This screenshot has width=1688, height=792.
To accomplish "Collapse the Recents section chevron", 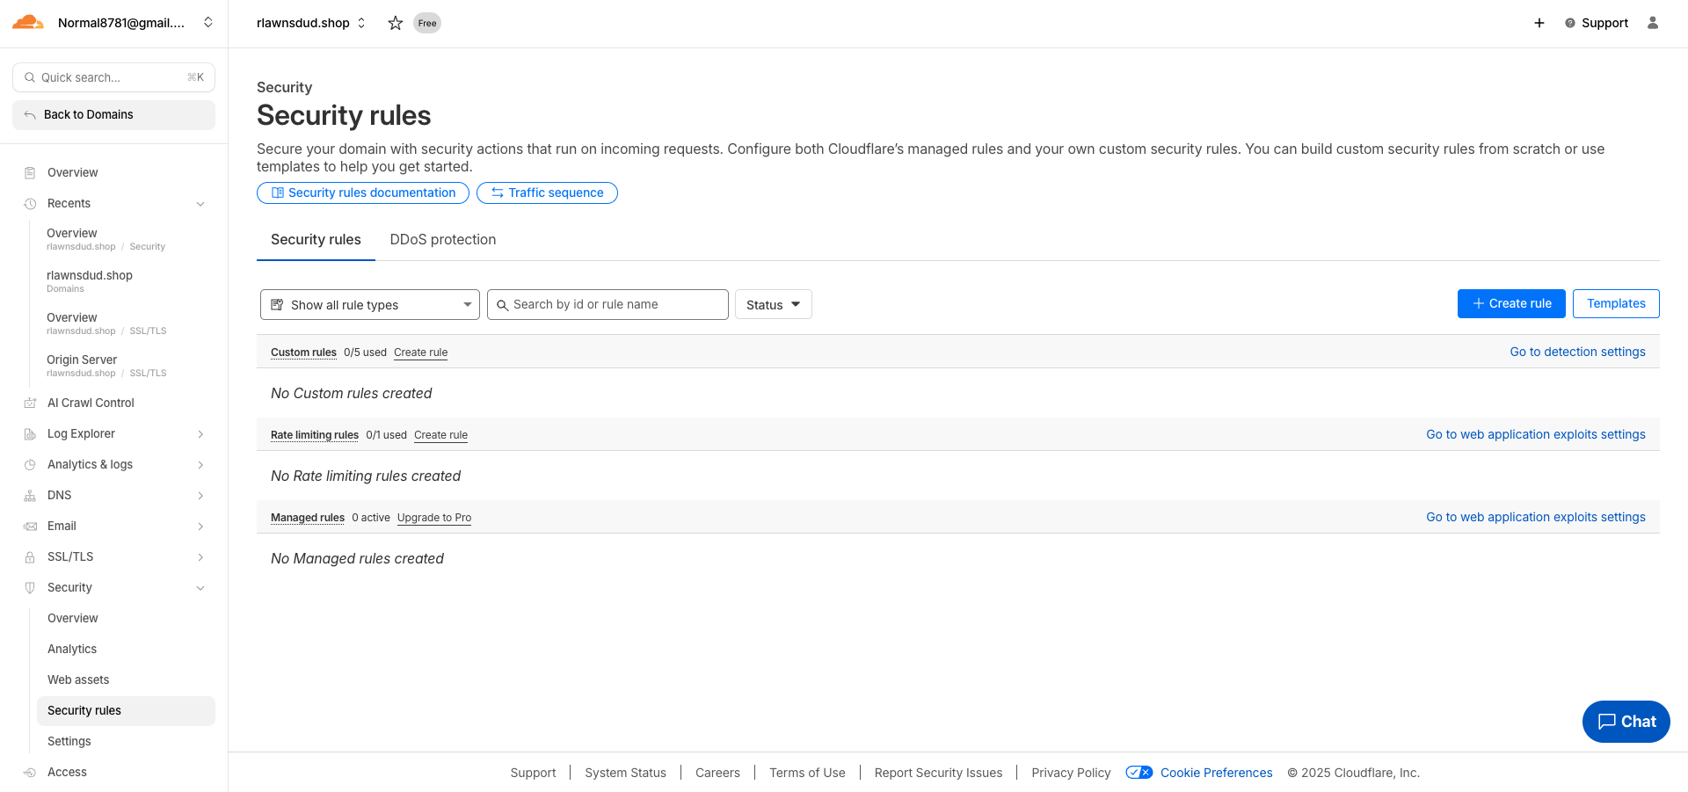I will pos(200,204).
